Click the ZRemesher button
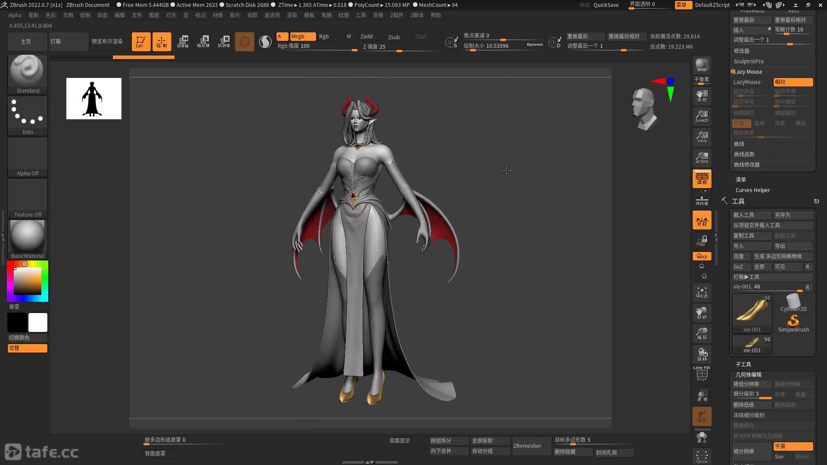Viewport: 827px width, 465px height. point(527,446)
